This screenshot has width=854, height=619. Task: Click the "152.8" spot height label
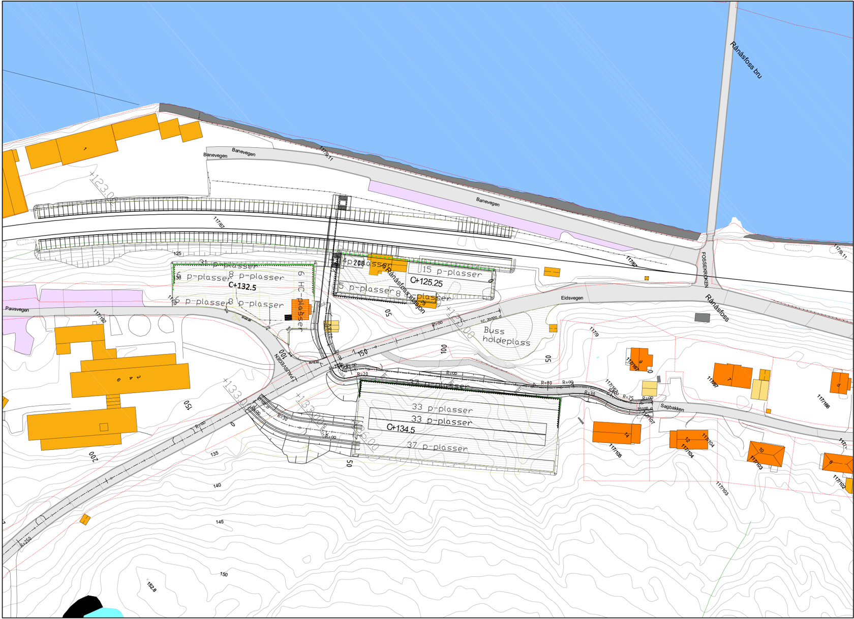(x=151, y=587)
